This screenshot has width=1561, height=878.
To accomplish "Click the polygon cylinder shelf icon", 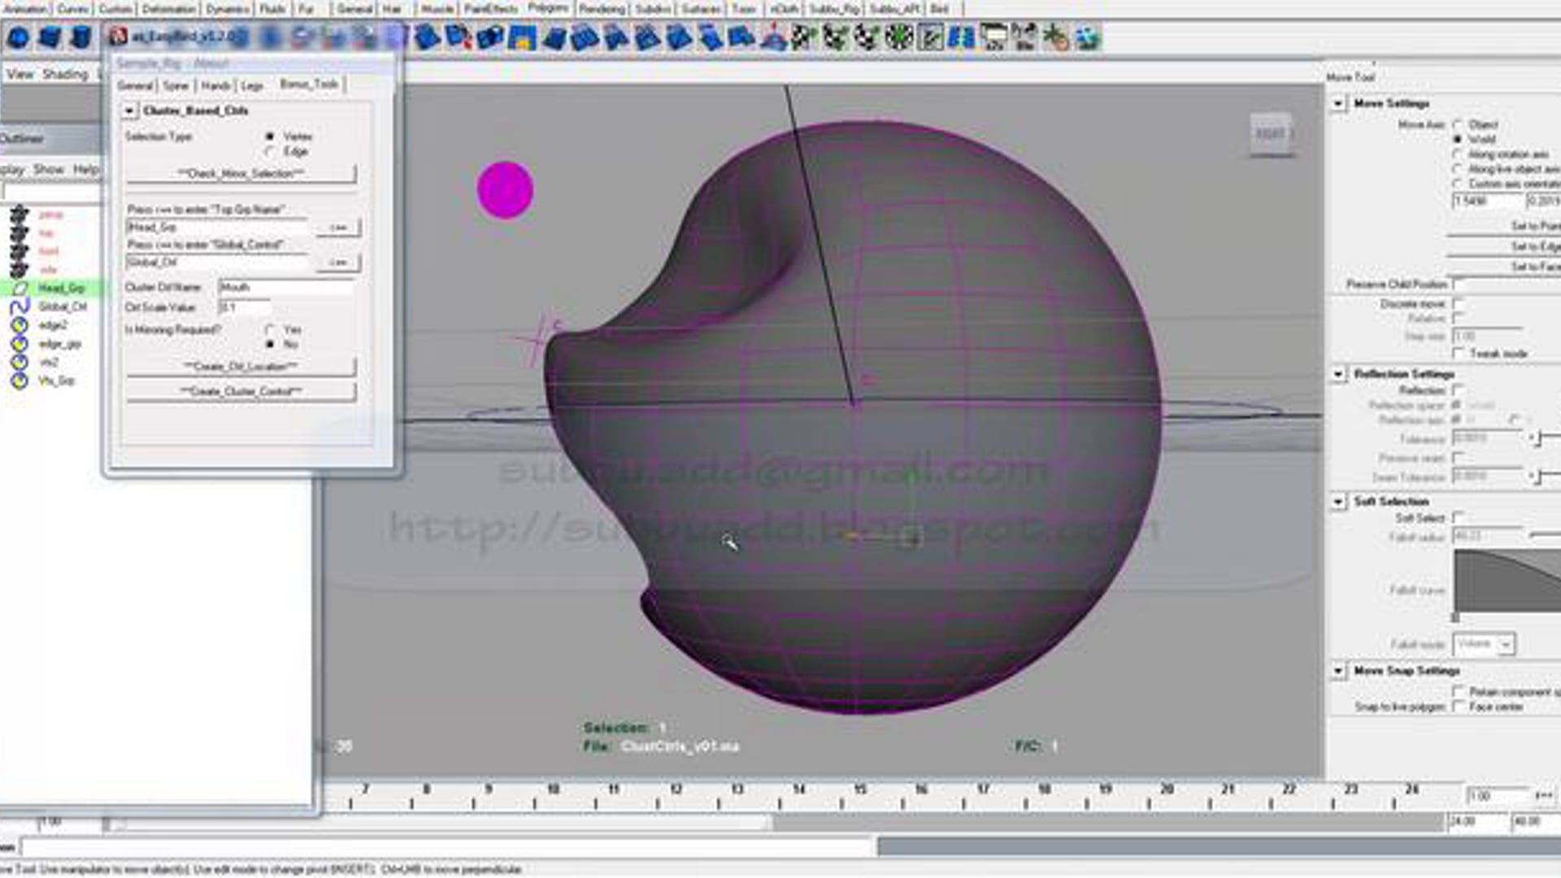I will coord(80,37).
